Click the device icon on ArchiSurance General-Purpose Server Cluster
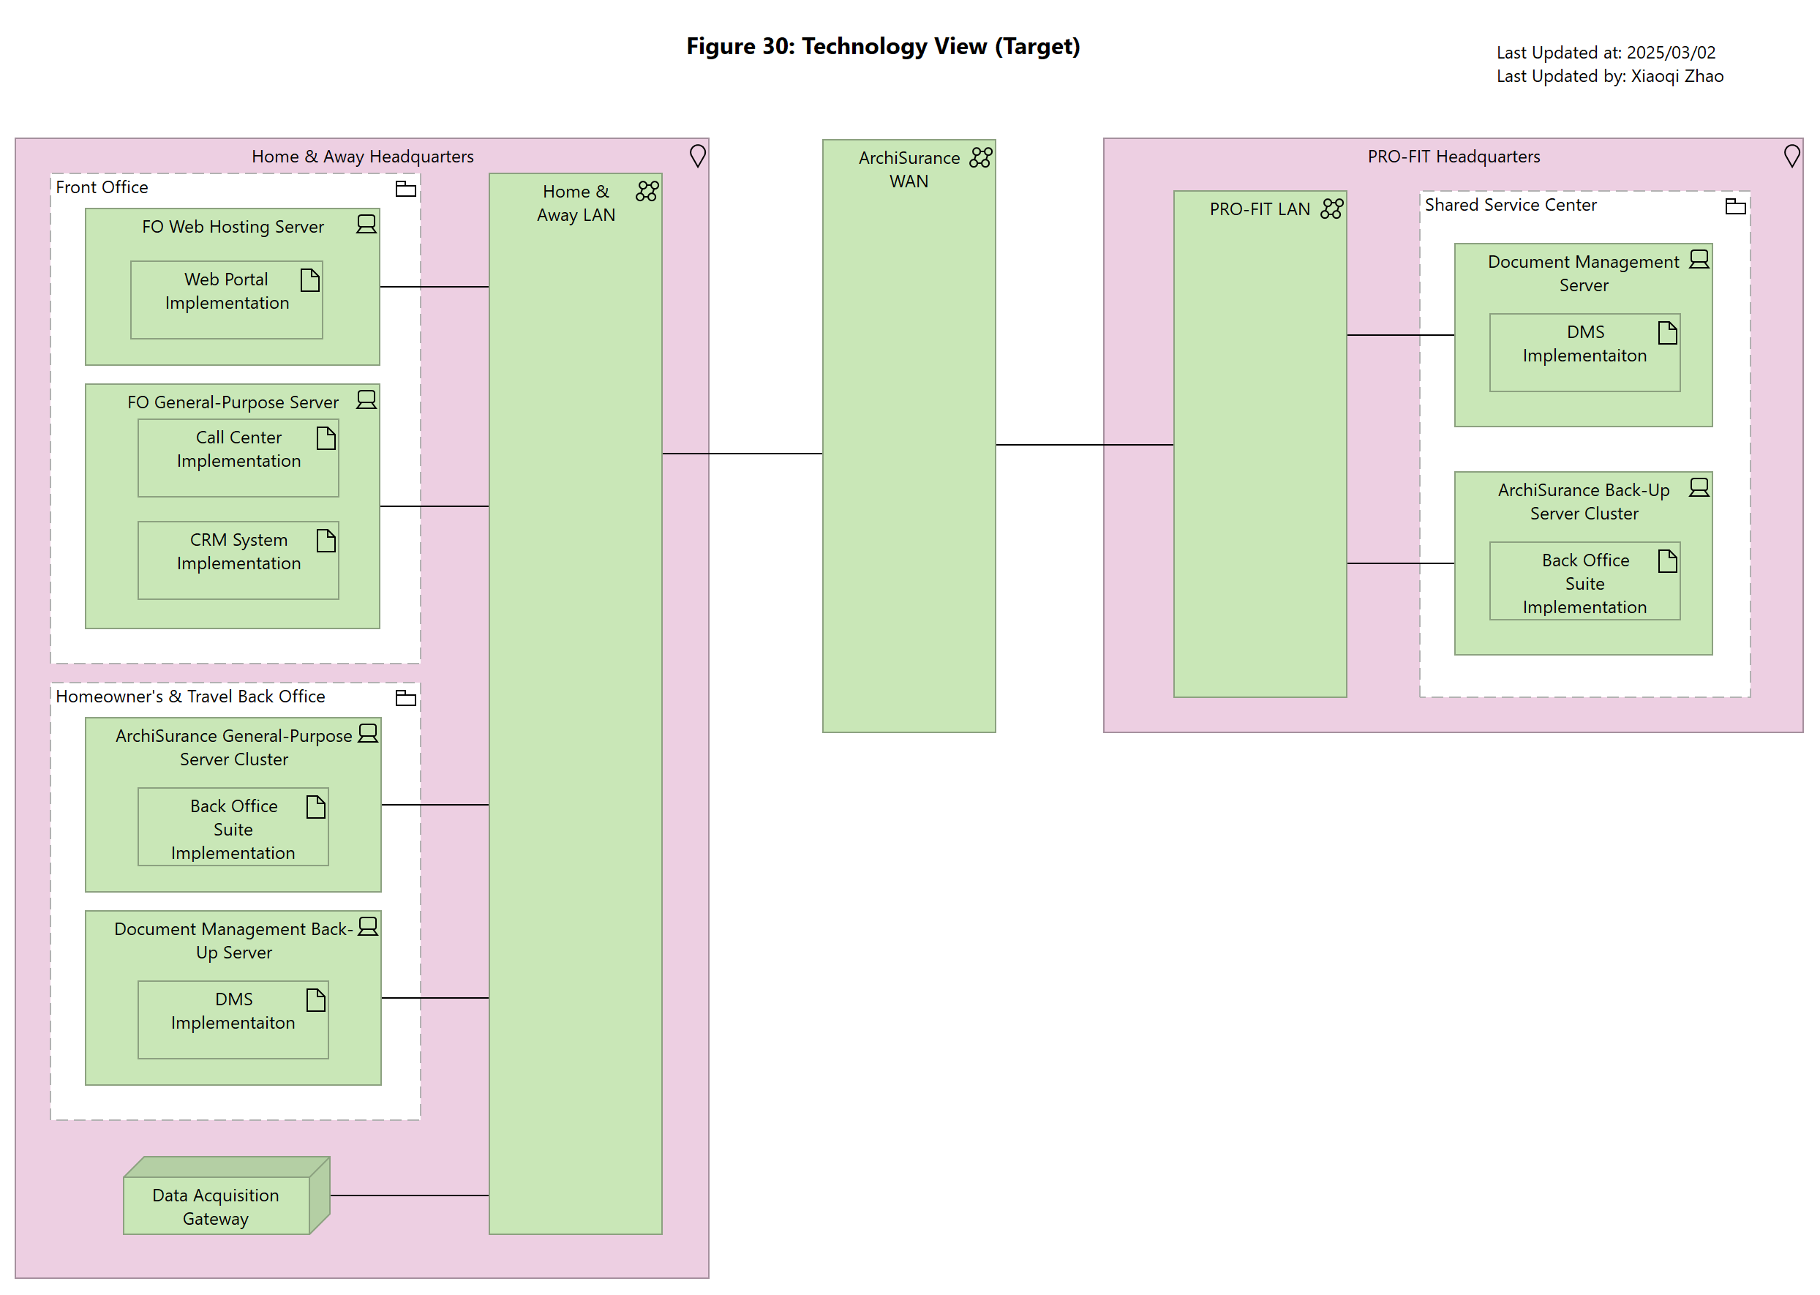 pos(367,733)
